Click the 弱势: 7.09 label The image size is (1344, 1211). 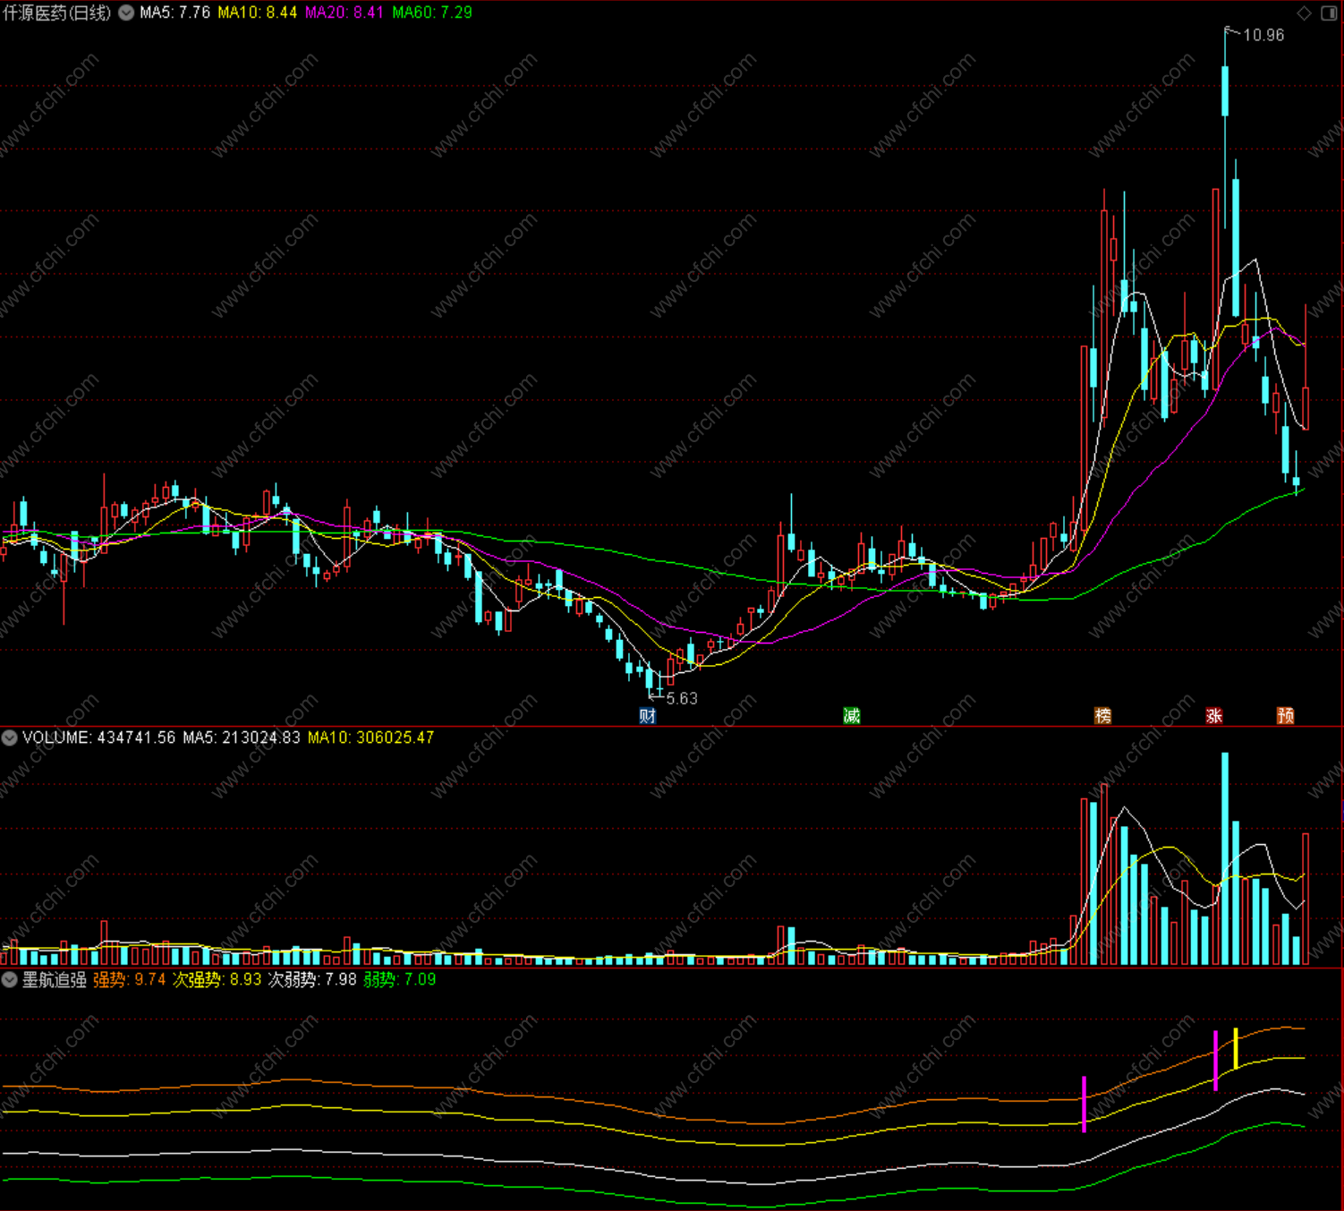[400, 979]
